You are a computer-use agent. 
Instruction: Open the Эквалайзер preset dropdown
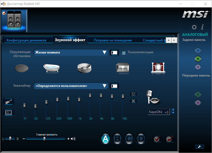coord(71,86)
